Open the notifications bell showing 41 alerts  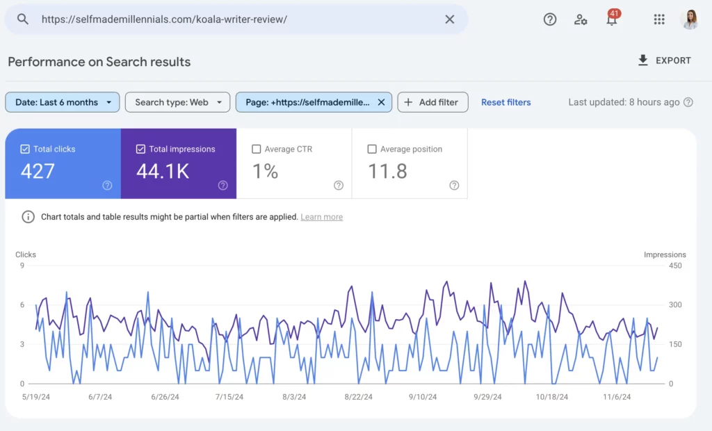(x=611, y=19)
